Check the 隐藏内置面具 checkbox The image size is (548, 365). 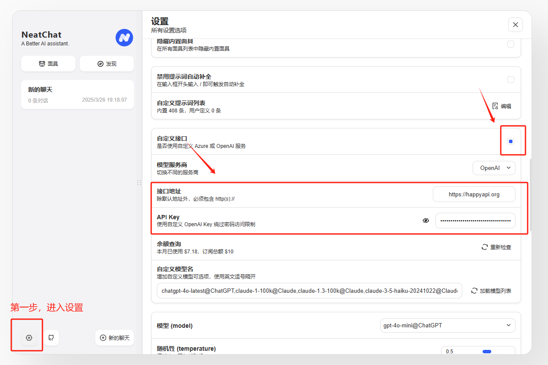(511, 44)
